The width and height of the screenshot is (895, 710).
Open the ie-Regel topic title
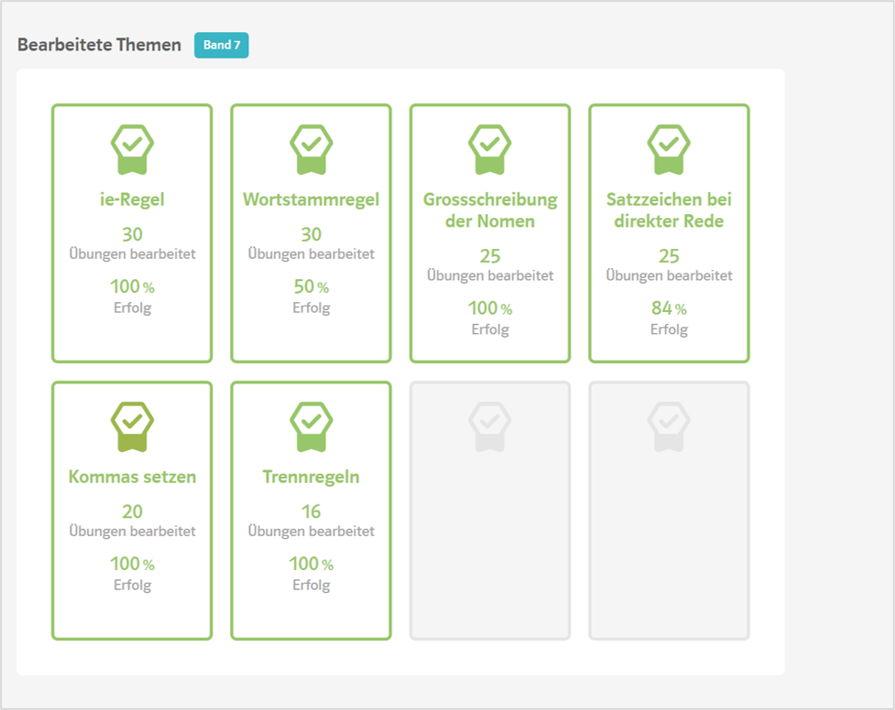pyautogui.click(x=132, y=199)
